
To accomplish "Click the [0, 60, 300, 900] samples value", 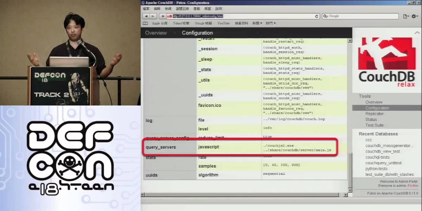I will [x=282, y=165].
